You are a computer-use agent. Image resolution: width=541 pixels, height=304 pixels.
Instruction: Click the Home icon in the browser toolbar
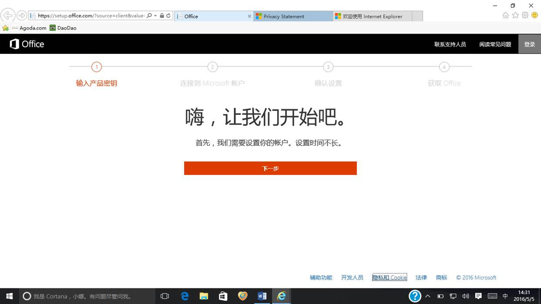505,15
